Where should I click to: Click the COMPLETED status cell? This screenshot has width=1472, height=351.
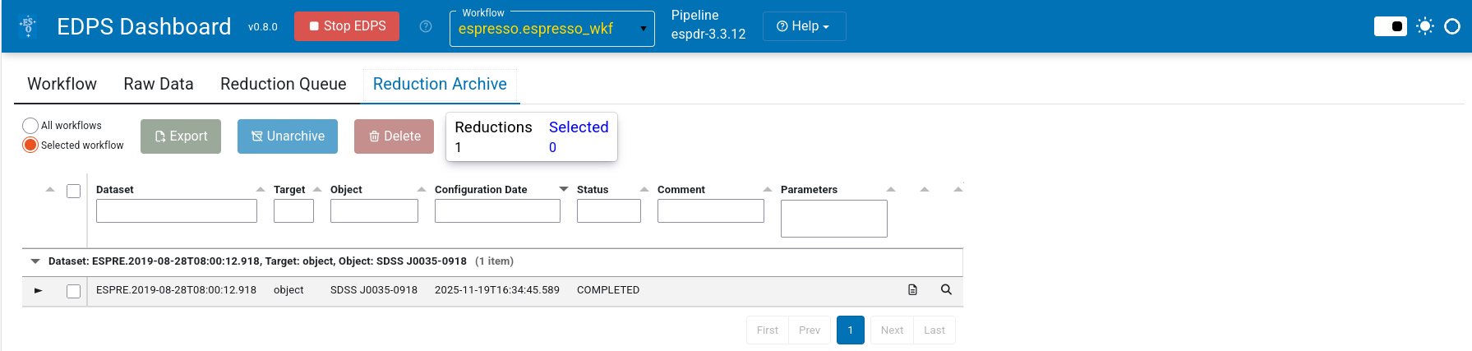(x=608, y=290)
